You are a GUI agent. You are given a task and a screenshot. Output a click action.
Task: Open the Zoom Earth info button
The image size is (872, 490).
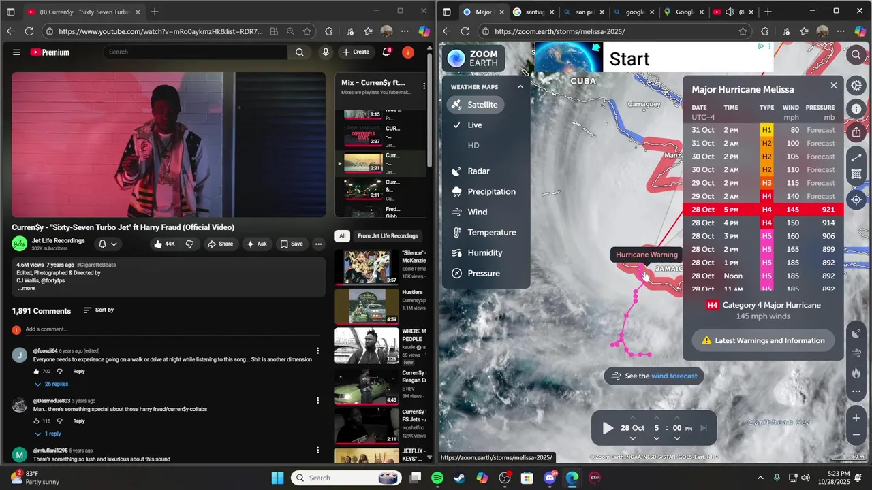[856, 109]
